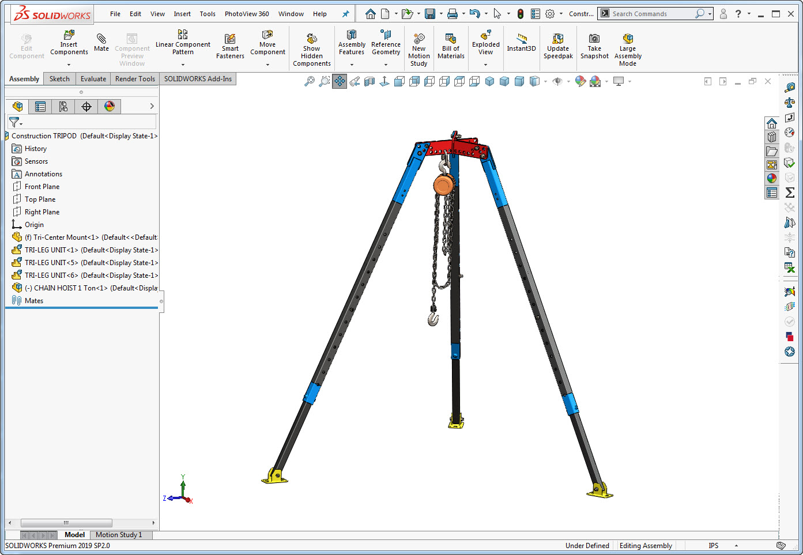Open Bill of Materials tool
Screen dimensions: 803x555
[x=451, y=46]
